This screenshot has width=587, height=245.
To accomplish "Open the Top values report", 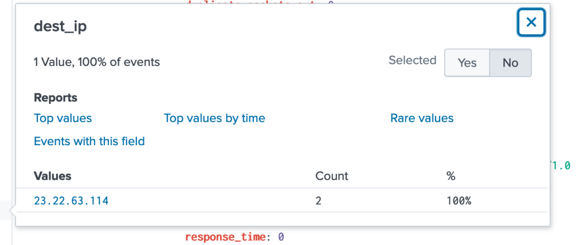I will 63,118.
